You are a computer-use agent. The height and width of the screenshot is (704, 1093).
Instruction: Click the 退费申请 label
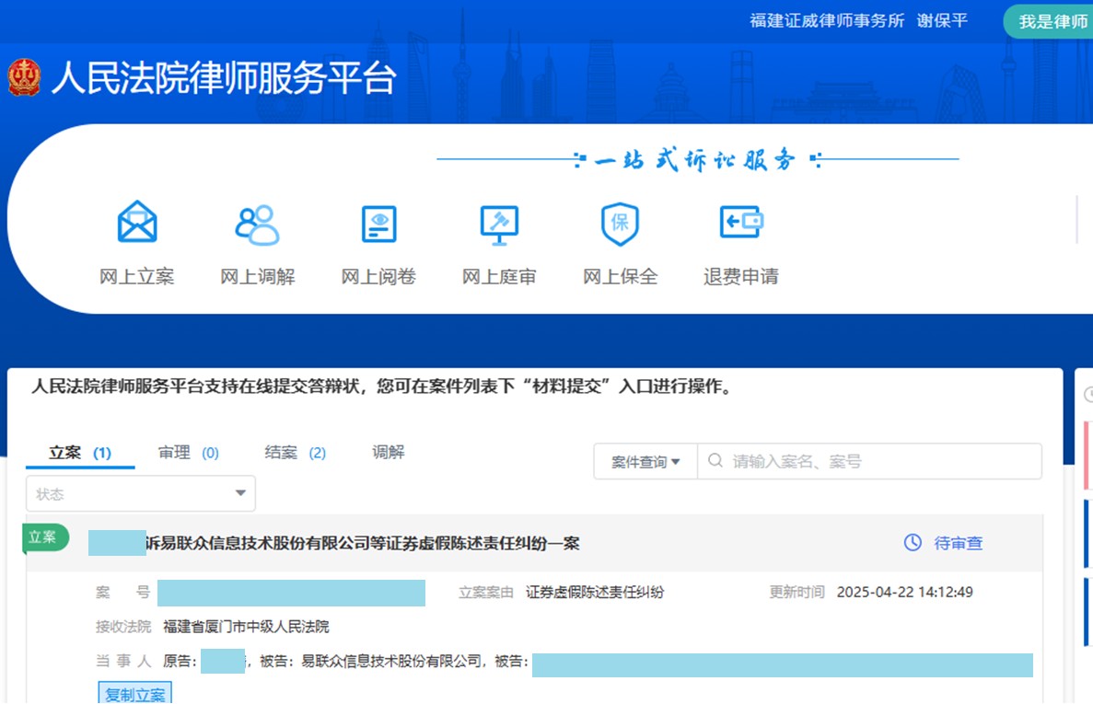pyautogui.click(x=741, y=276)
